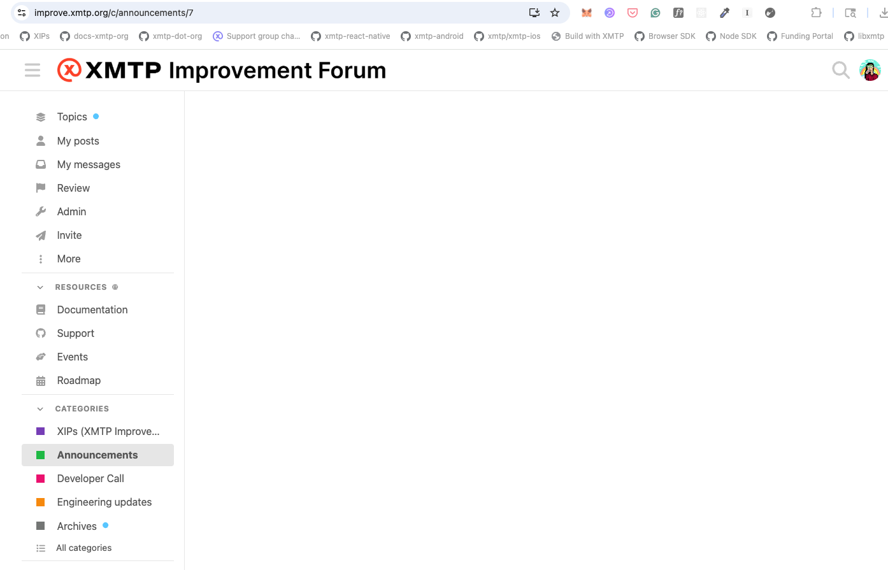
Task: Select the pink Developer Call category
Action: pyautogui.click(x=90, y=479)
